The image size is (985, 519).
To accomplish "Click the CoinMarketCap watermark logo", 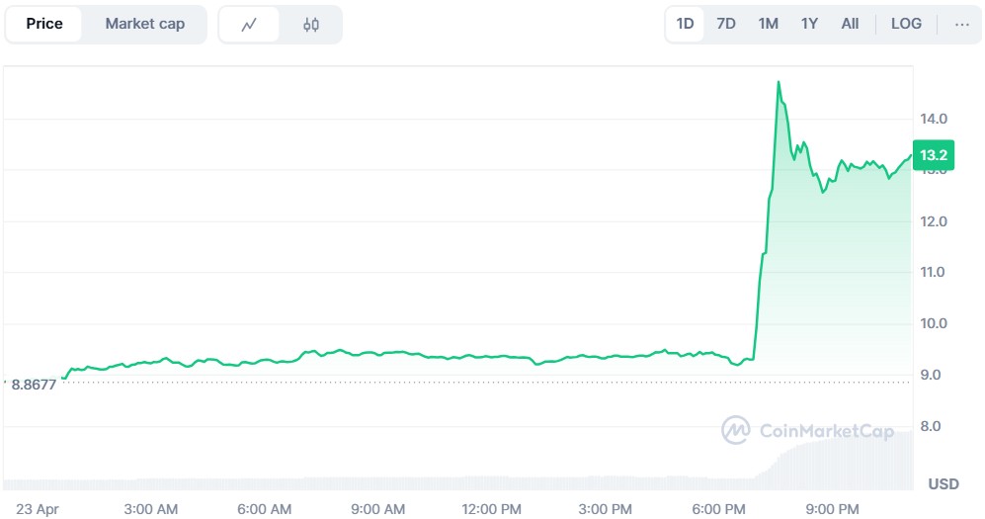I will (736, 430).
